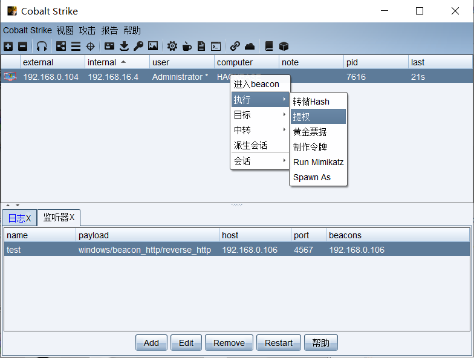Click the plus icon to add a connection
The height and width of the screenshot is (358, 474).
8,46
